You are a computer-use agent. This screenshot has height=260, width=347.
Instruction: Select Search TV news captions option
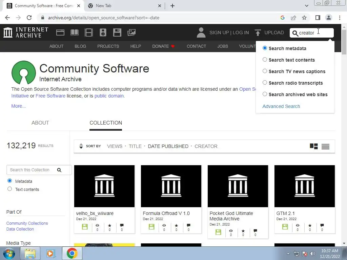coord(265,71)
